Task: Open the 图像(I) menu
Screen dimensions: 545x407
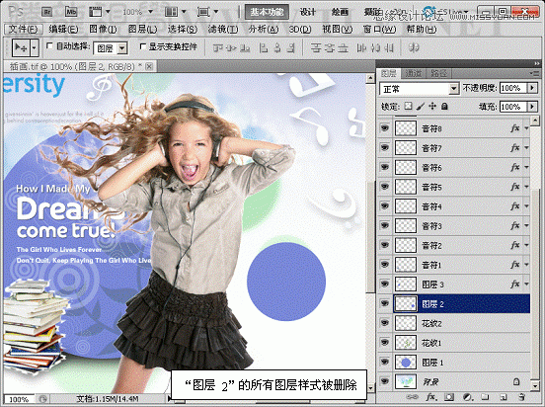Action: pyautogui.click(x=103, y=30)
